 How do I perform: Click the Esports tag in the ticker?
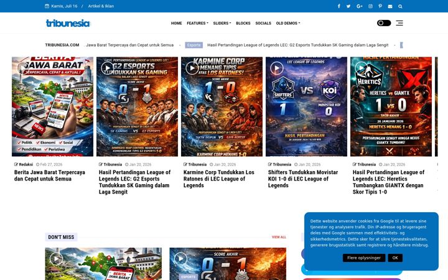[194, 45]
